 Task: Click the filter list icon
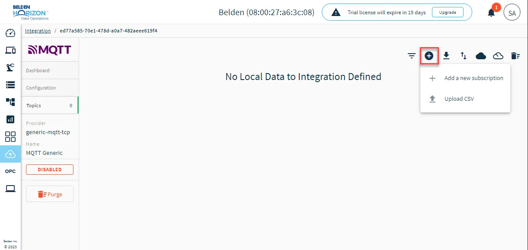[x=412, y=56]
